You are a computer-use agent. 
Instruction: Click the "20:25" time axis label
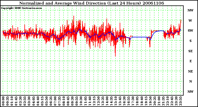154,101
